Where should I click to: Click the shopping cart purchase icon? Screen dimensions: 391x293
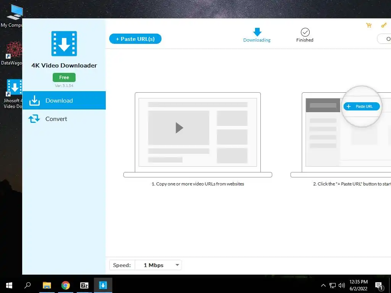[x=369, y=25]
